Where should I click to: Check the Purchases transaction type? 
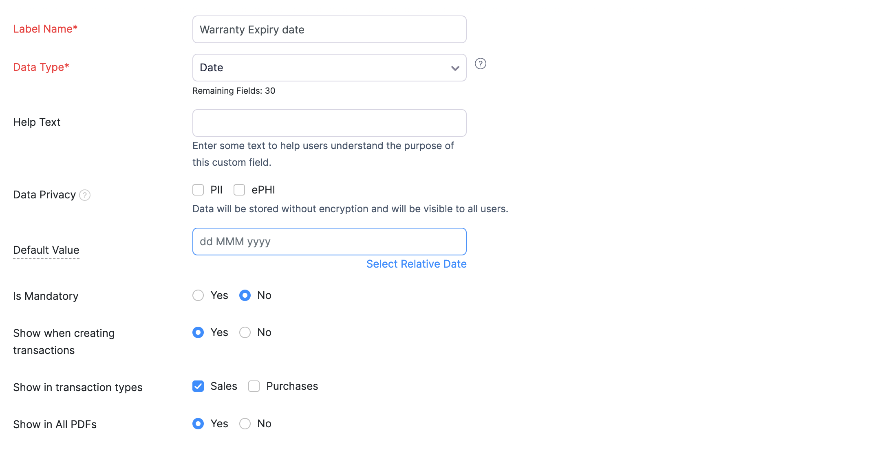tap(254, 386)
